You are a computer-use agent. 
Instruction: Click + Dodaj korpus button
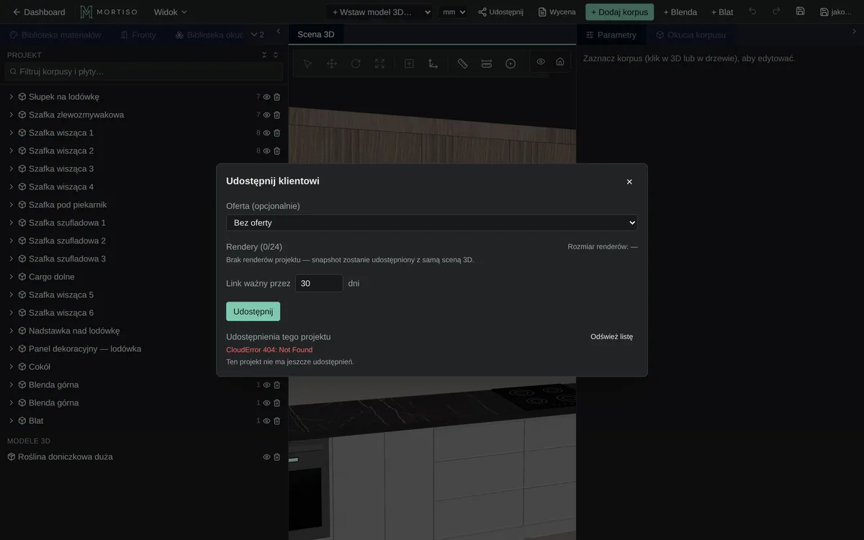coord(620,12)
